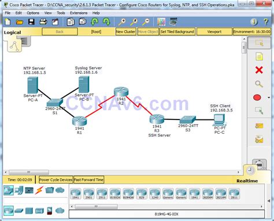This screenshot has height=221, width=274.
Task: Activate the Inspect magnifier tool
Action: (x=259, y=84)
